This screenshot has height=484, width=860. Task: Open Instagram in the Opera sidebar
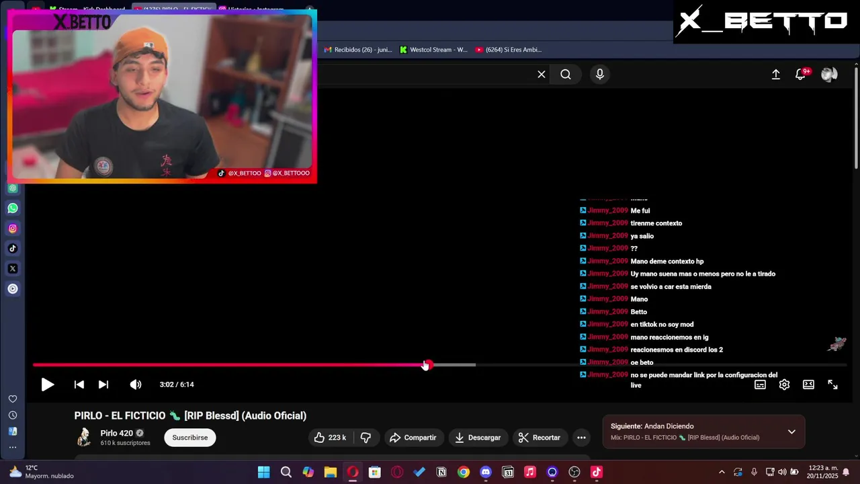[x=13, y=229]
